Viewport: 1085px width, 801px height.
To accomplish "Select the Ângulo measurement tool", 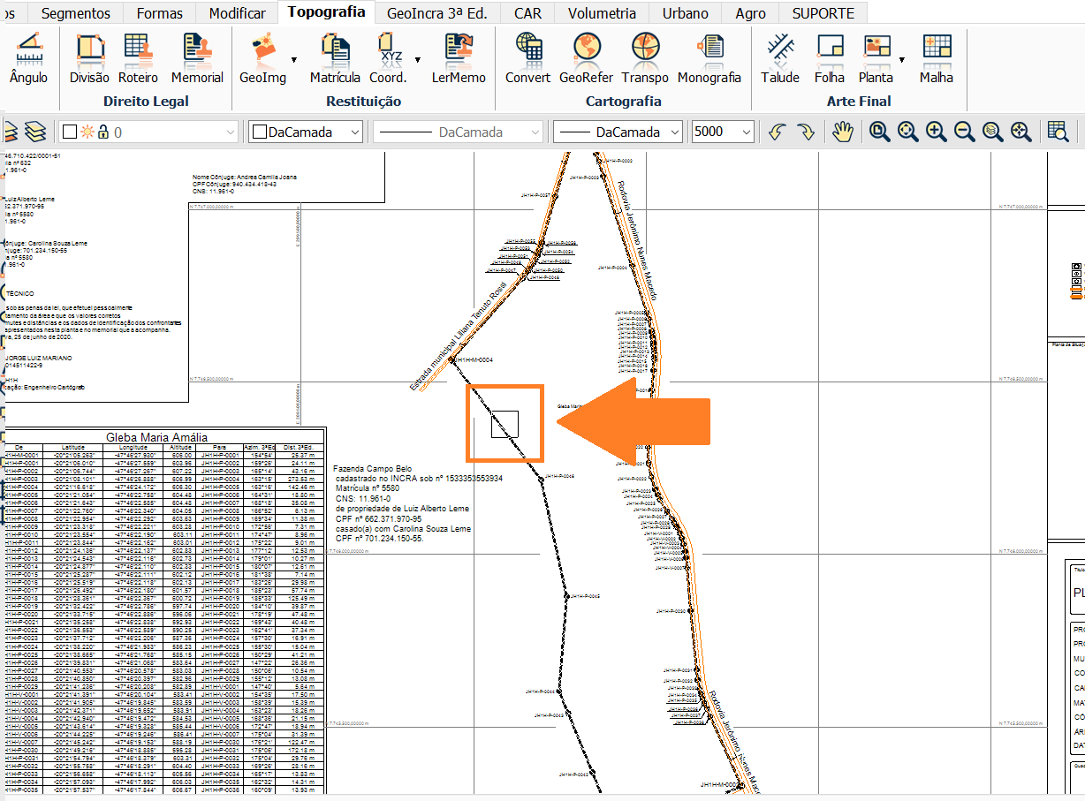I will click(28, 58).
